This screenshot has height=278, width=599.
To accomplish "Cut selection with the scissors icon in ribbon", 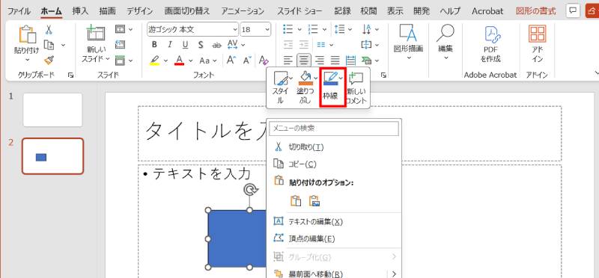I will click(x=49, y=30).
